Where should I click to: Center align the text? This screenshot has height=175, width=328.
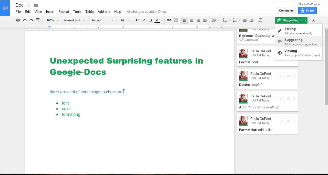[x=191, y=20]
